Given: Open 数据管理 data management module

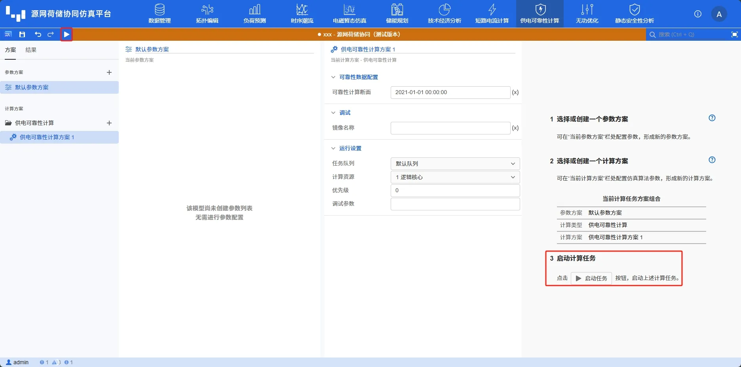Looking at the screenshot, I should point(160,14).
